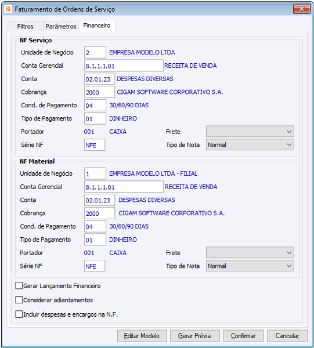Select Cobrança field in NF Serviço
The width and height of the screenshot is (314, 348).
99,92
